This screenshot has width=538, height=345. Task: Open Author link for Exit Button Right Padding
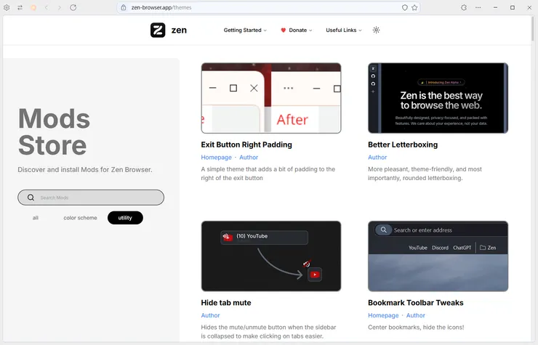[x=249, y=158]
